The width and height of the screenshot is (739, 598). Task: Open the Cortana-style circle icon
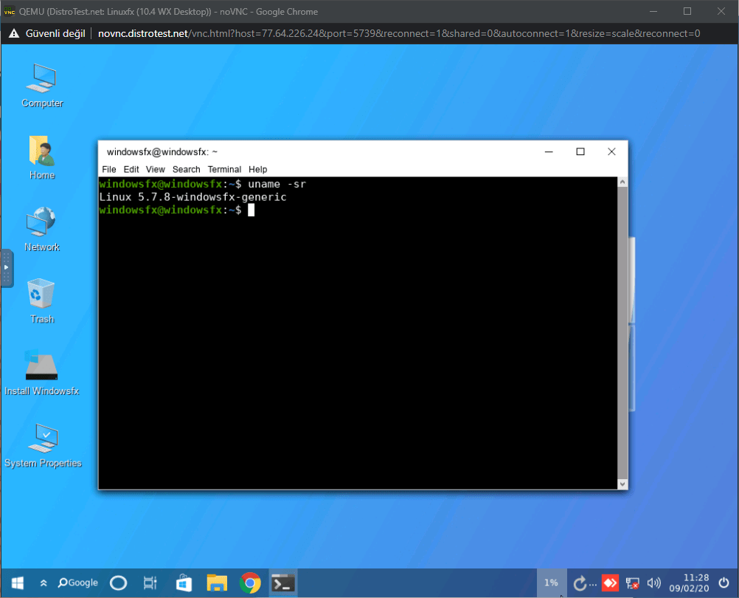(118, 583)
